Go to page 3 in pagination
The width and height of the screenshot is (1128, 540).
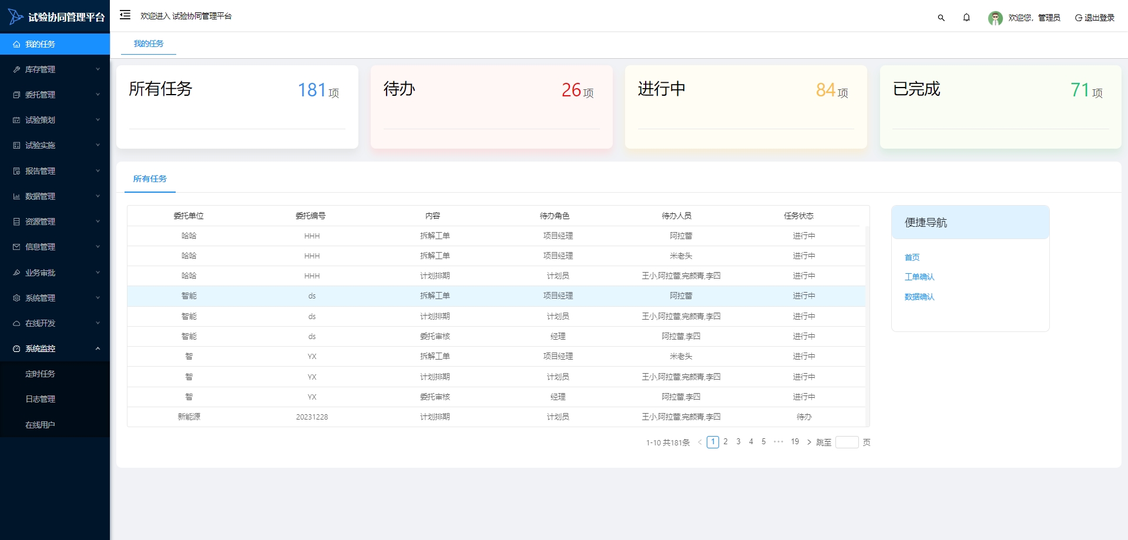click(738, 442)
